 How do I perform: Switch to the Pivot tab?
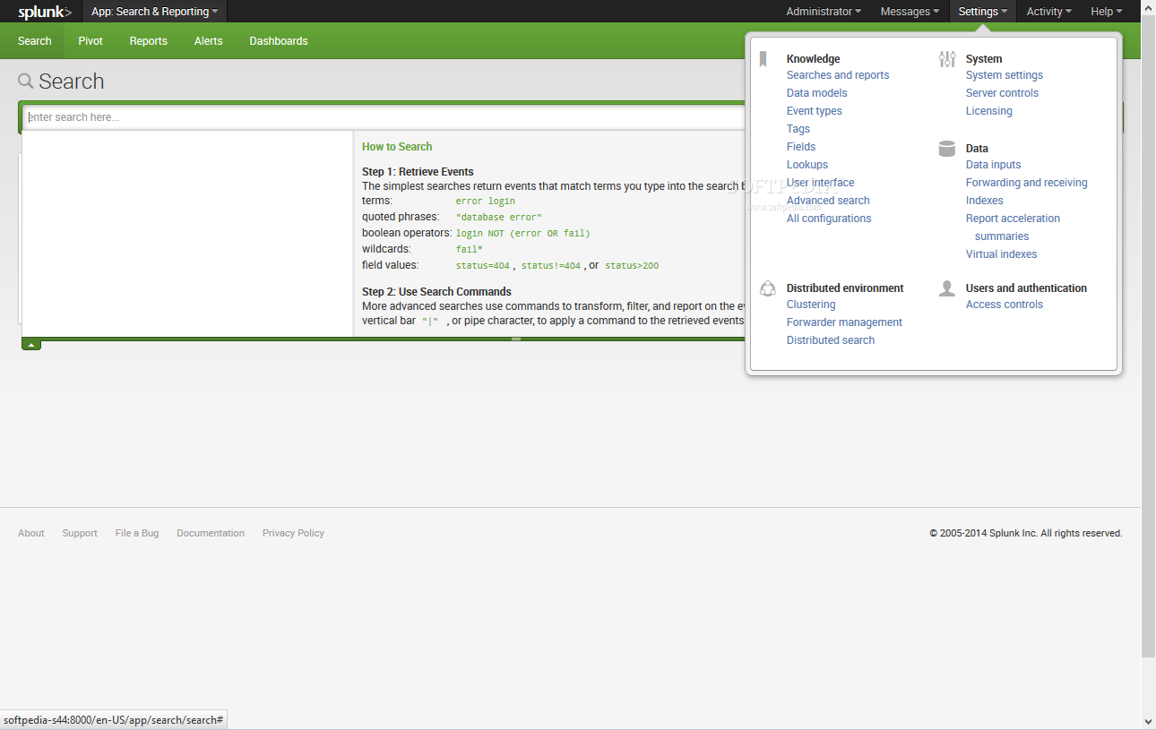(91, 41)
